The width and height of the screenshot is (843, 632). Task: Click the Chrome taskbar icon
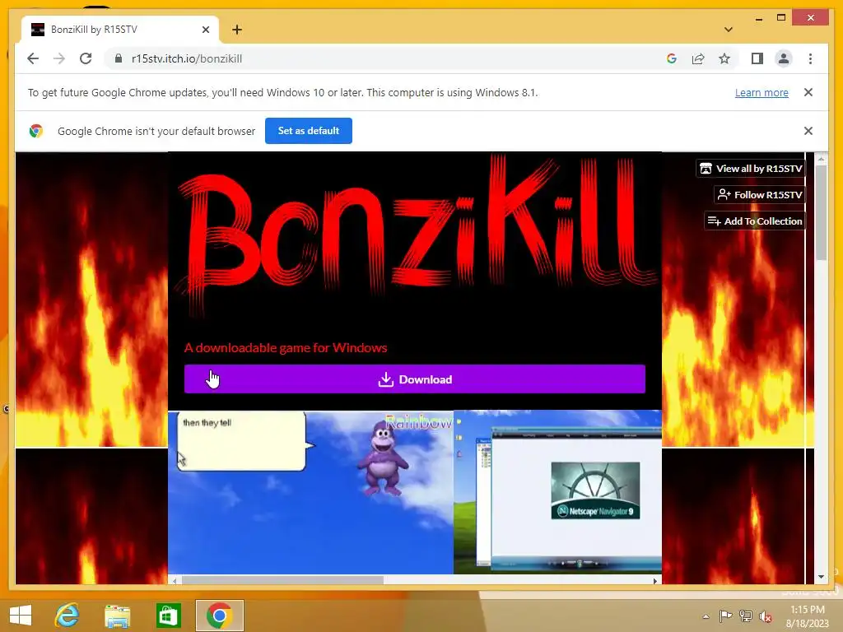pos(219,615)
